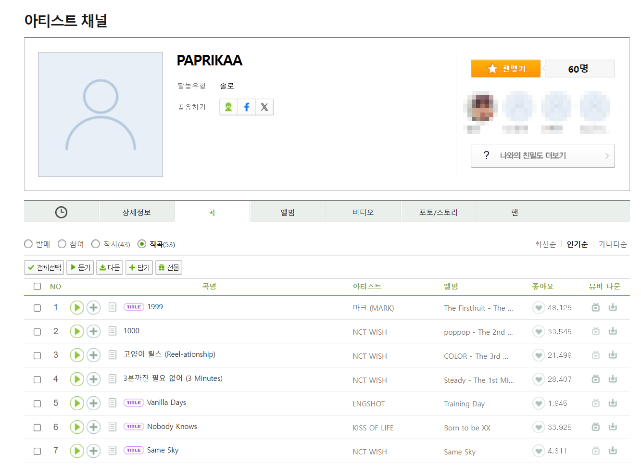
Task: Add 1000 to the playlist with plus icon
Action: click(x=93, y=331)
